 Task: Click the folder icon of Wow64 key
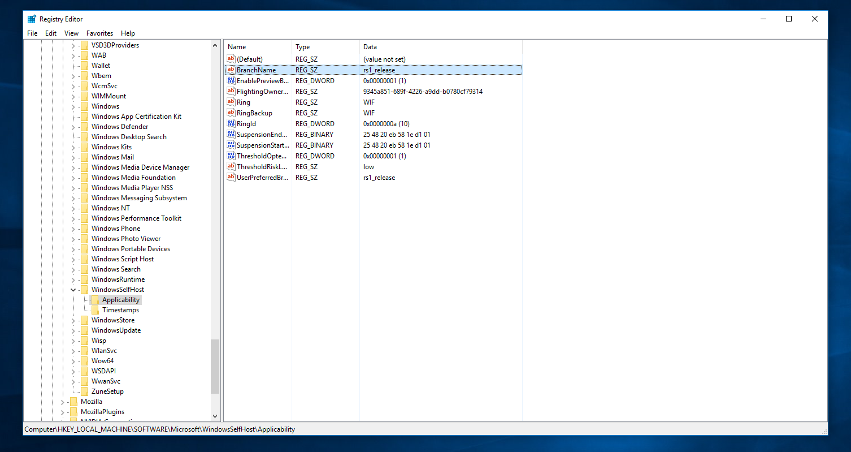click(84, 361)
